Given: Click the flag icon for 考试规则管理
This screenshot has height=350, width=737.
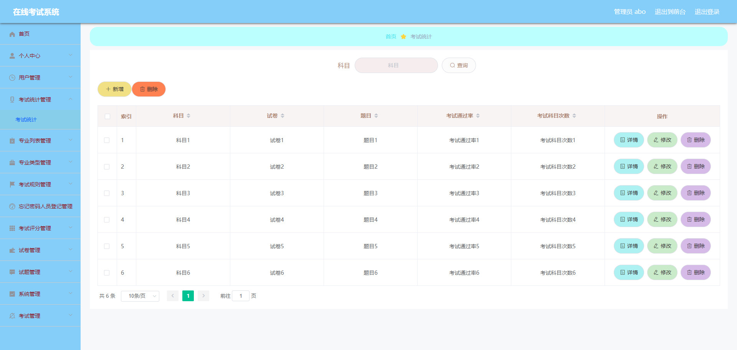Looking at the screenshot, I should coord(12,185).
